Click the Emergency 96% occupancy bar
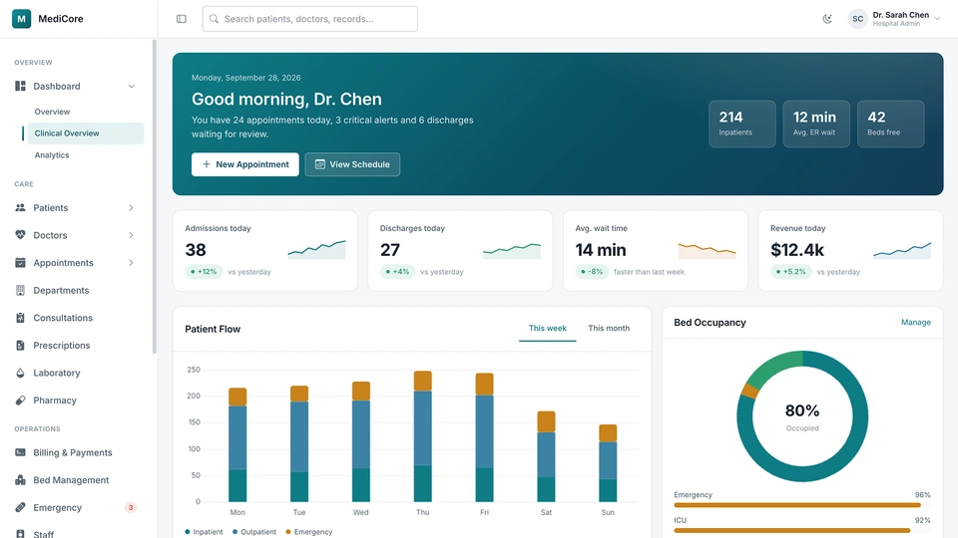The image size is (958, 538). pos(802,505)
